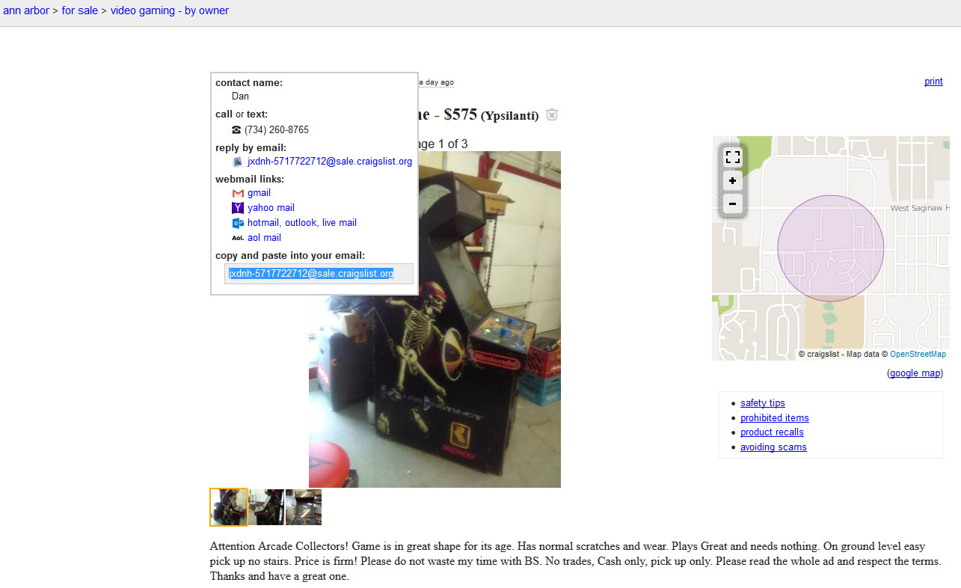The height and width of the screenshot is (588, 961).
Task: Click the Gmail envelope icon
Action: click(x=238, y=193)
